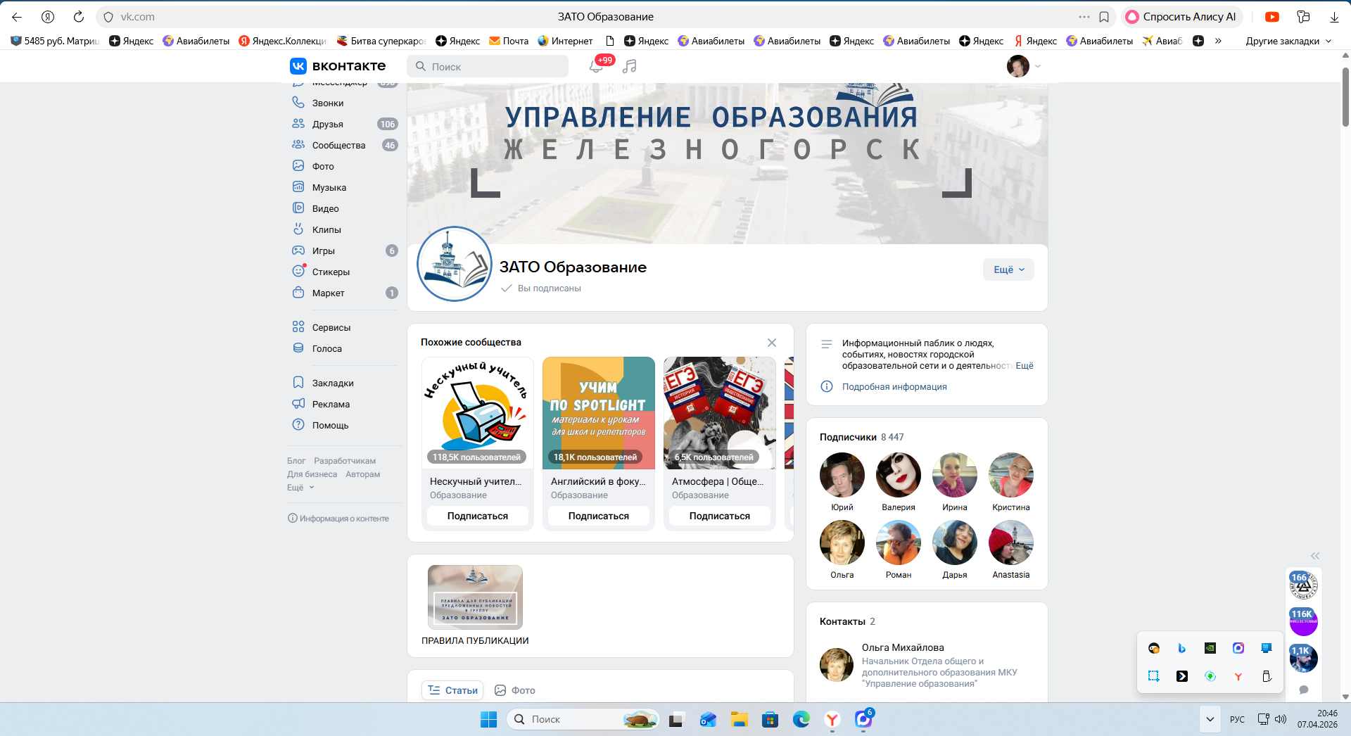Click Спросить Алису AI button
Screen dimensions: 1351x736
click(1182, 17)
